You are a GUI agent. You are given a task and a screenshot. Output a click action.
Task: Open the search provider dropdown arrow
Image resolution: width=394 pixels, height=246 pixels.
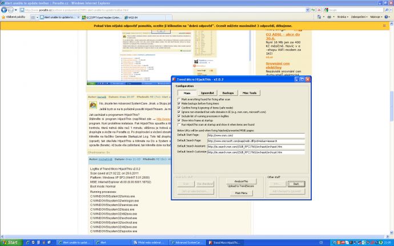(391, 10)
